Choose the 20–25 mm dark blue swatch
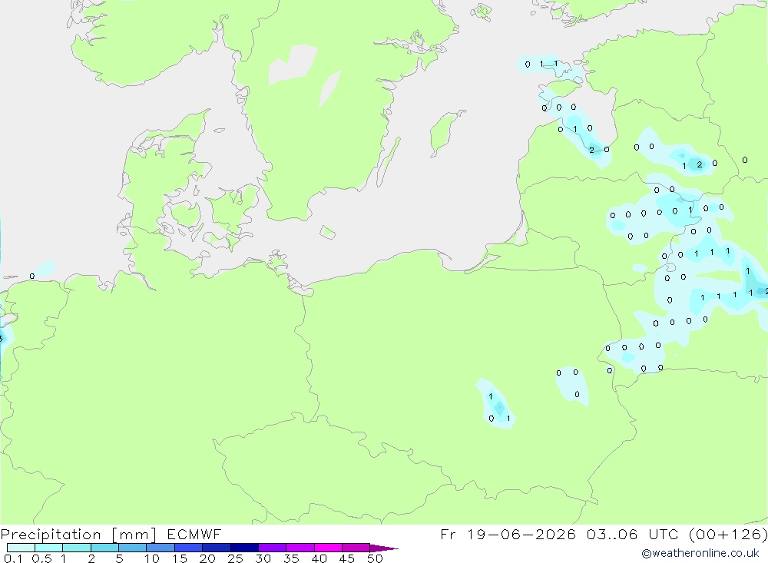The image size is (768, 563). coord(217,548)
